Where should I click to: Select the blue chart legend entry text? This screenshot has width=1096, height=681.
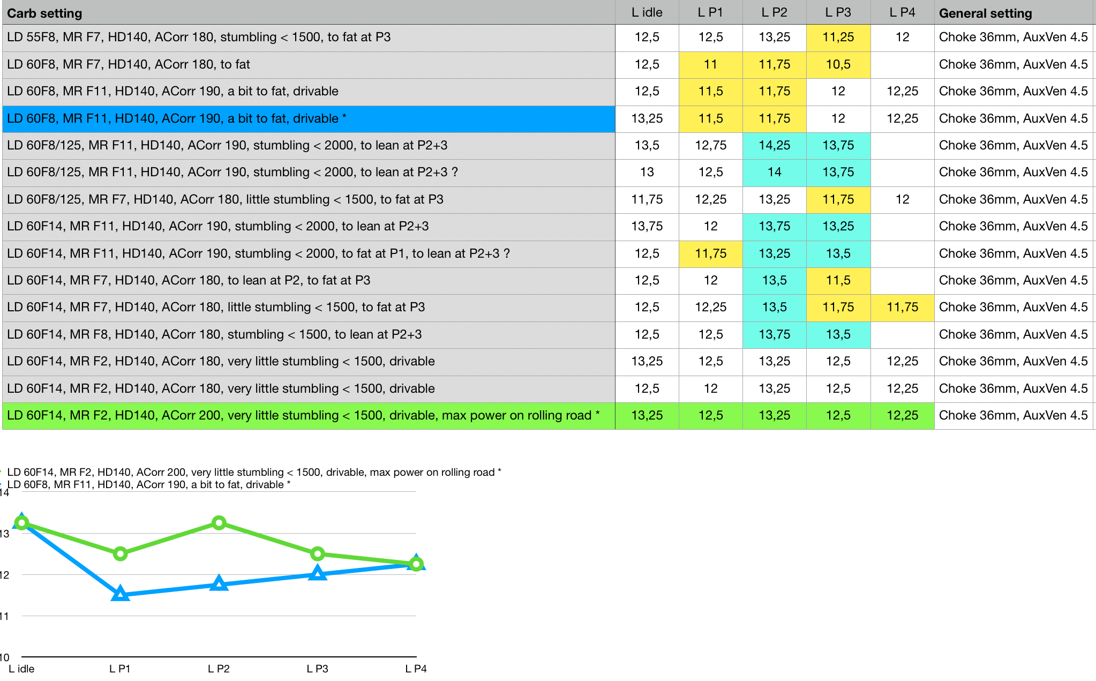click(x=149, y=484)
